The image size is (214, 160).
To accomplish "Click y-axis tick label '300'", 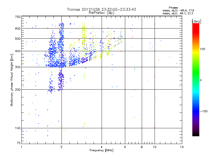I will (x=18, y=67).
